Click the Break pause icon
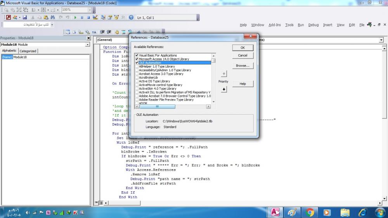Image resolution: width=388 pixels, height=218 pixels. pos(82,17)
